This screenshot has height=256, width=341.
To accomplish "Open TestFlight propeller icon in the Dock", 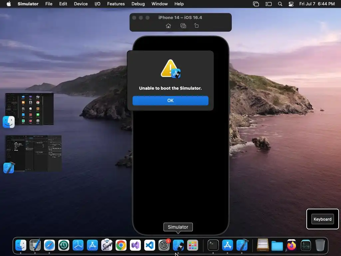I will pos(78,245).
